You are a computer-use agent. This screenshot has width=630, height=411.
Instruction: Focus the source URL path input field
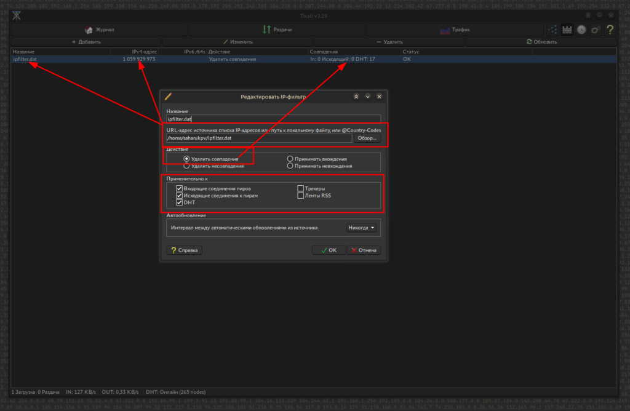(x=259, y=138)
